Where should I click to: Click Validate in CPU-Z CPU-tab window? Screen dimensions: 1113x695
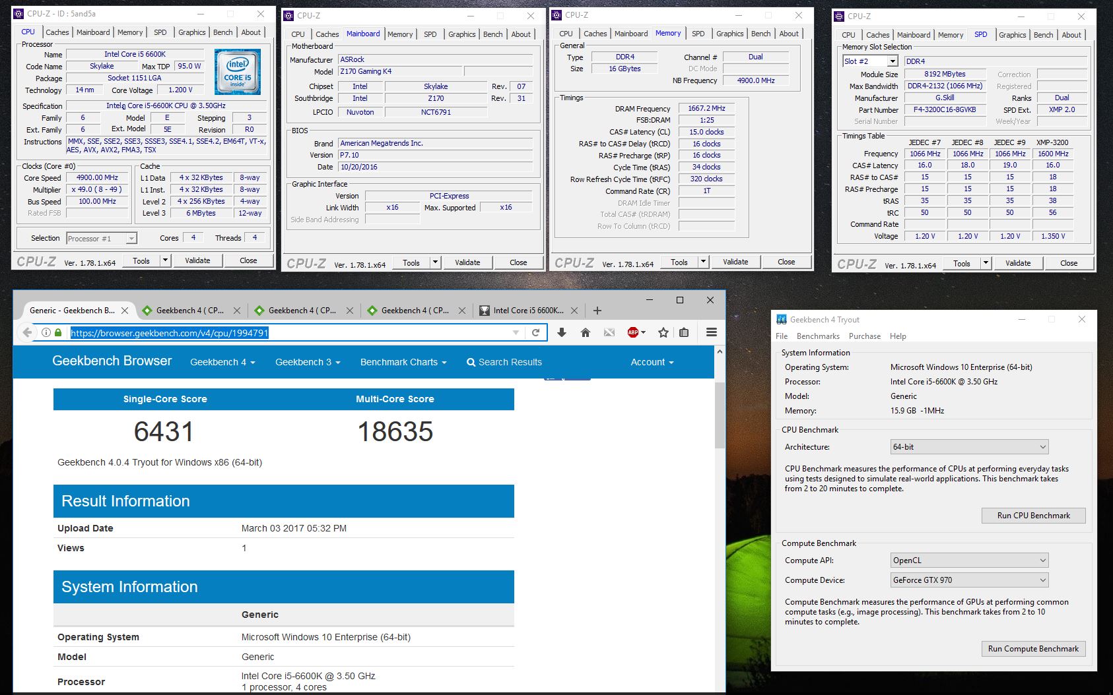tap(197, 260)
